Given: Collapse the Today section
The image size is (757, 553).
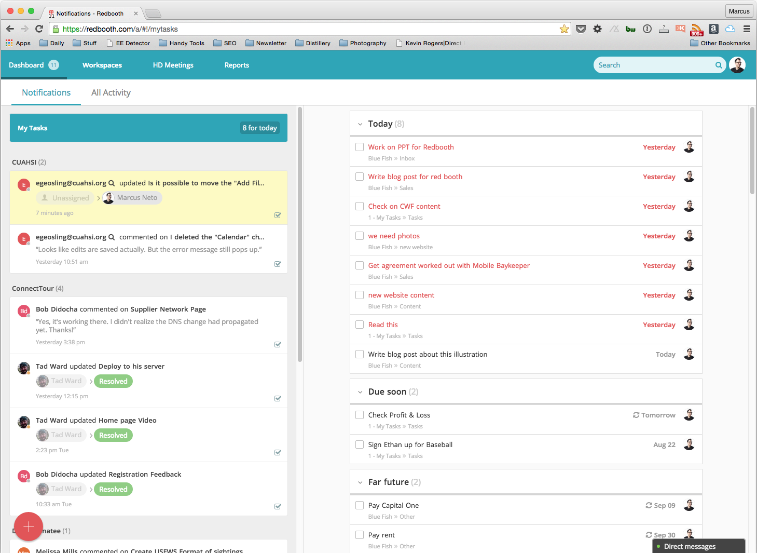Looking at the screenshot, I should click(x=360, y=124).
